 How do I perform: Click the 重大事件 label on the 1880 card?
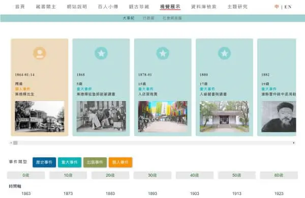207,89
